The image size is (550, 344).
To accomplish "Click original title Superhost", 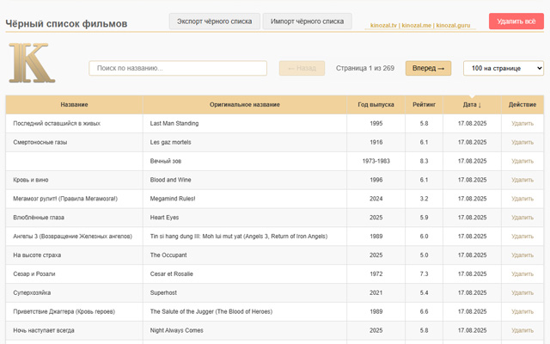I will pos(163,292).
